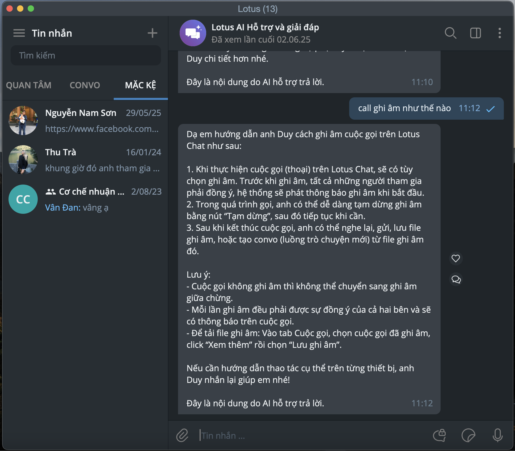Open the three-dot more options menu
515x451 pixels.
tap(500, 33)
